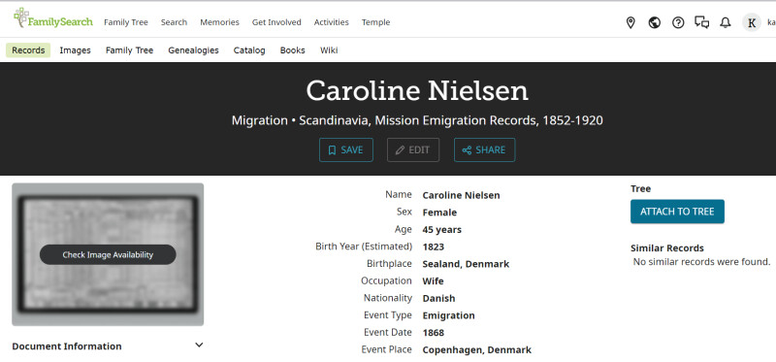Open the Search menu
Viewport: 776px width, 362px height.
pyautogui.click(x=174, y=22)
